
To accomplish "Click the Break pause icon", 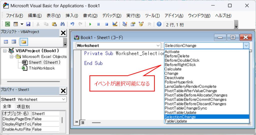I will tap(98, 24).
